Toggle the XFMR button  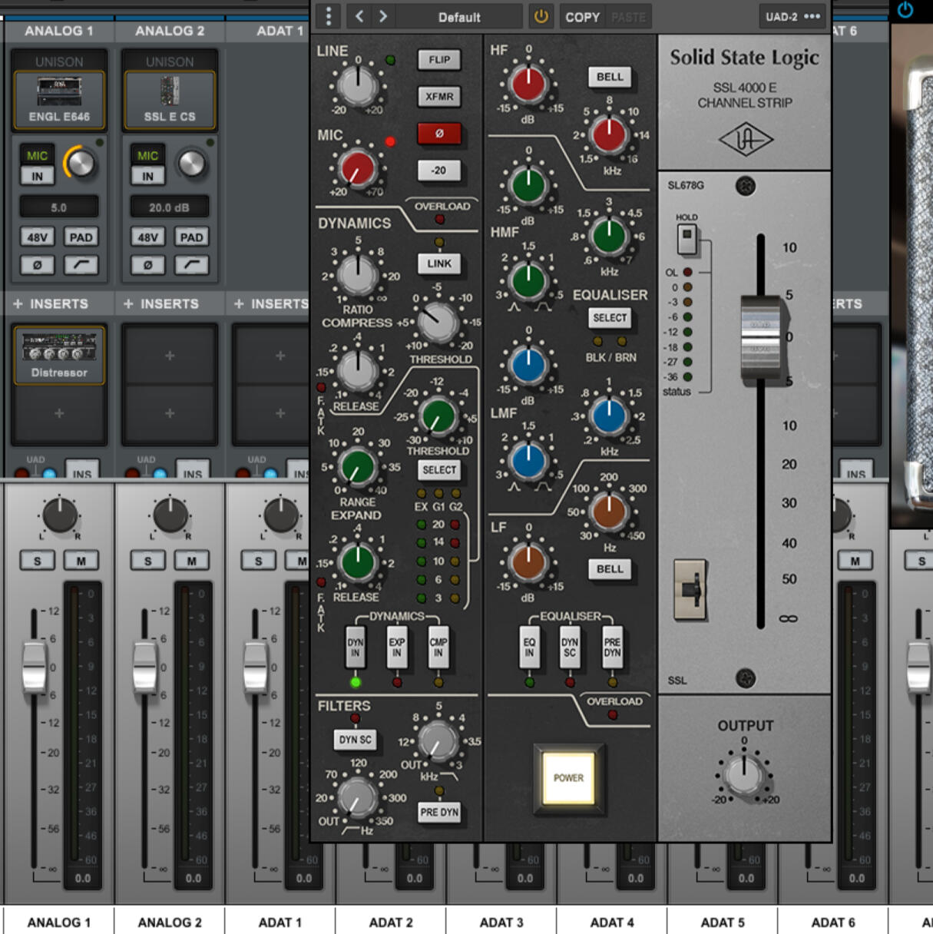[439, 97]
